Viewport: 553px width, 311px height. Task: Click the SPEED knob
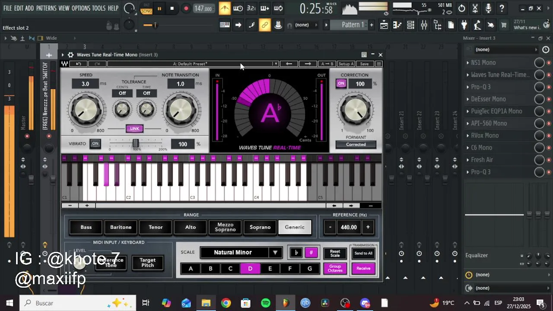click(x=86, y=110)
